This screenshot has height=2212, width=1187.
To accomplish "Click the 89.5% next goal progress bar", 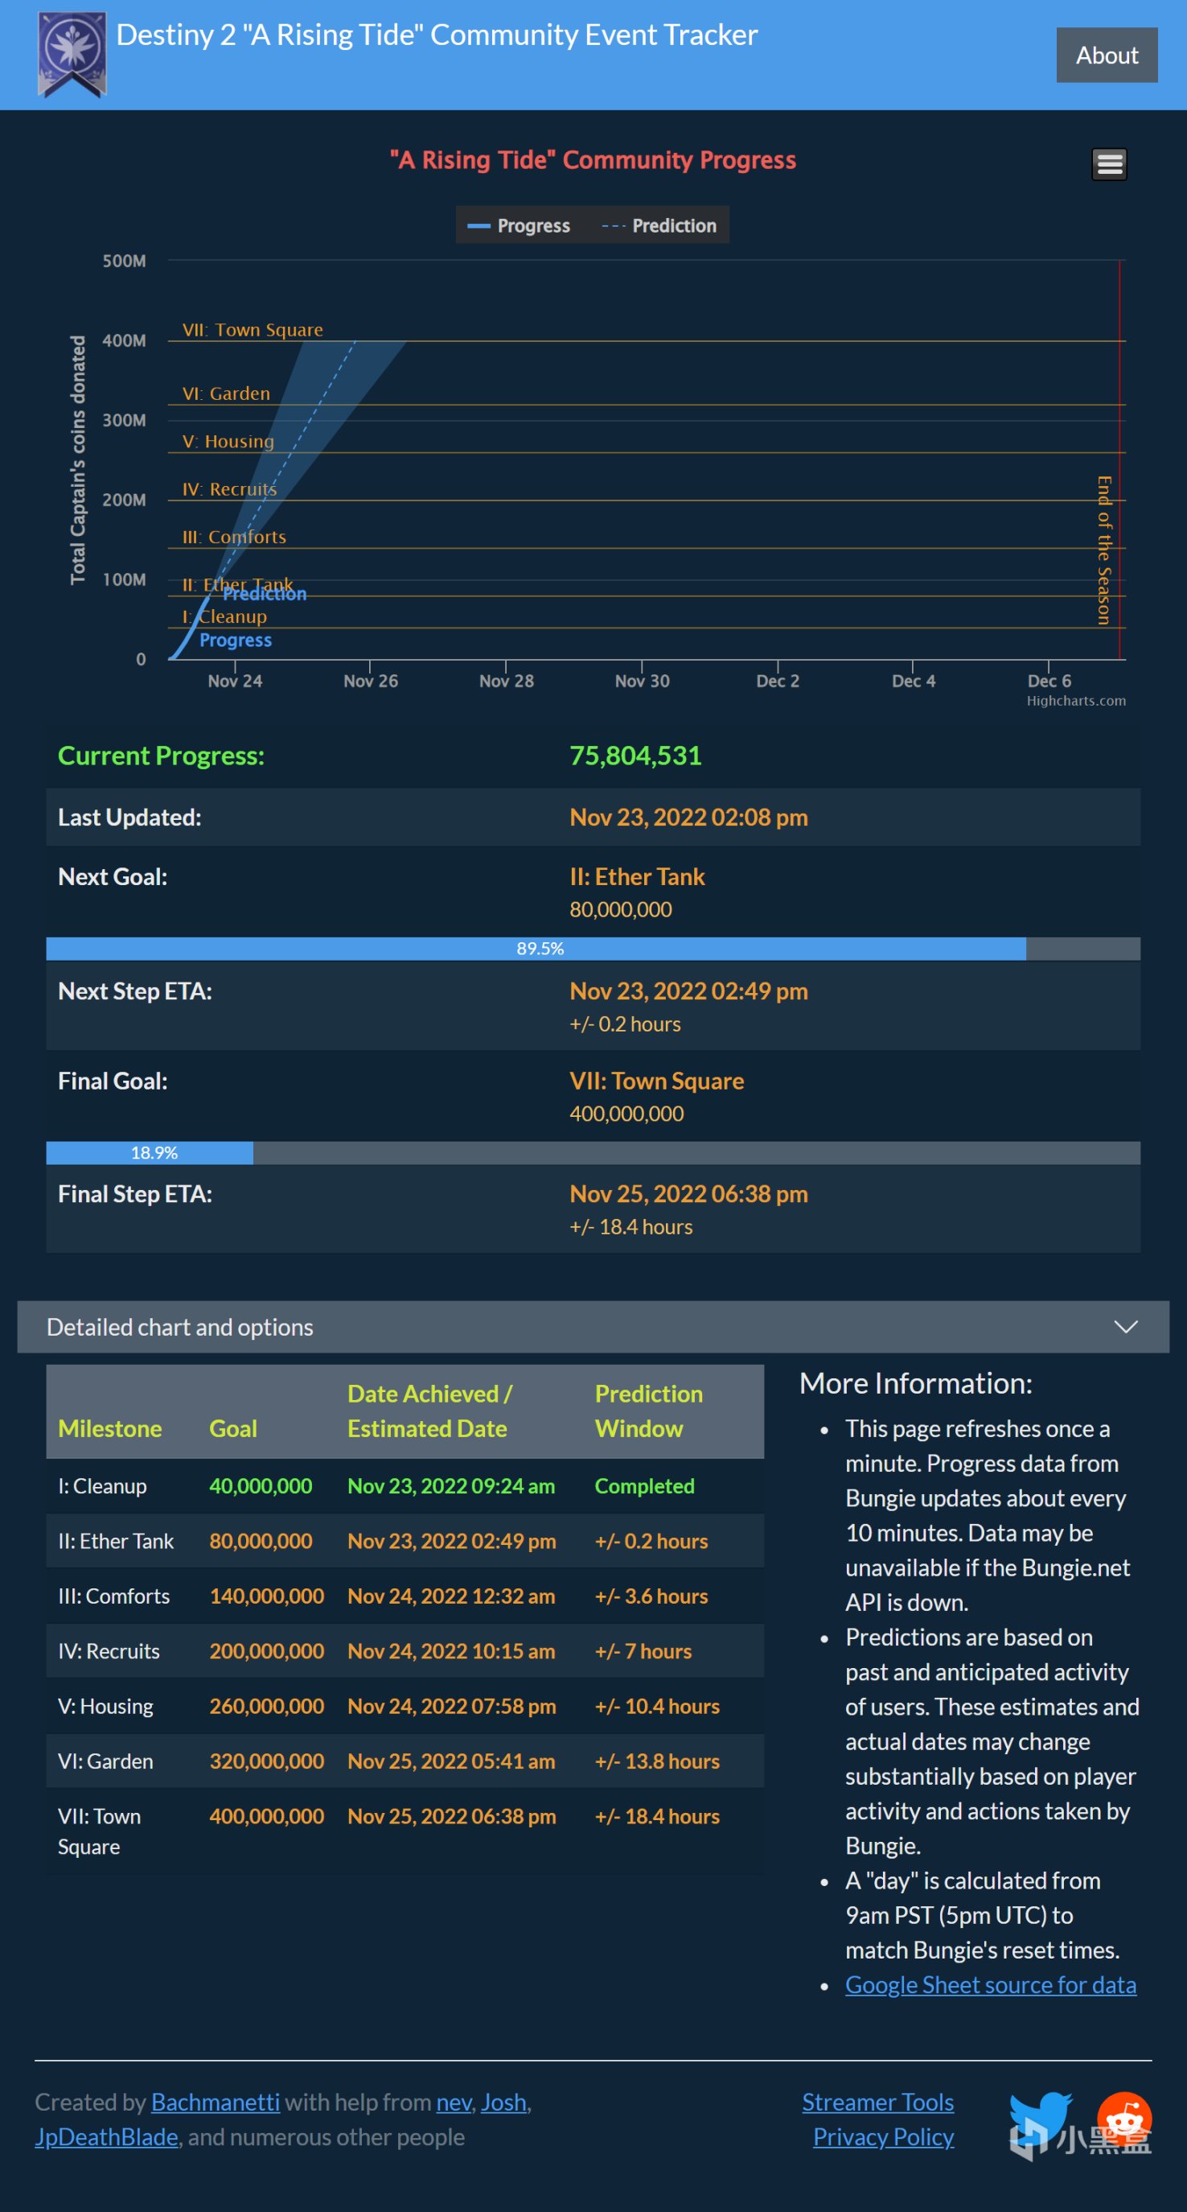I will click(x=593, y=948).
